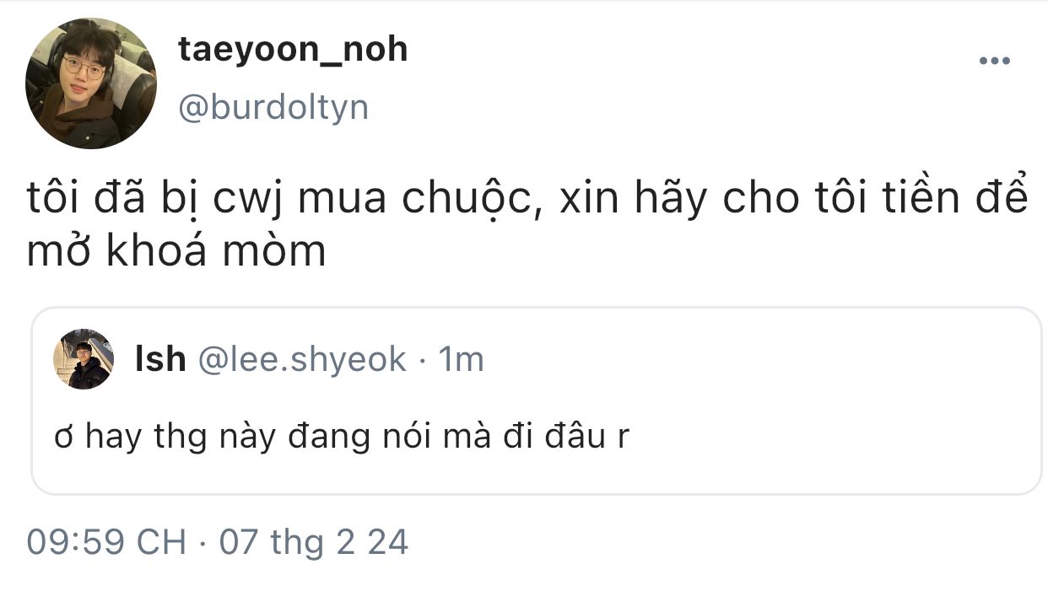
Task: Select the text 'mở khoá mòm'
Action: tap(177, 252)
